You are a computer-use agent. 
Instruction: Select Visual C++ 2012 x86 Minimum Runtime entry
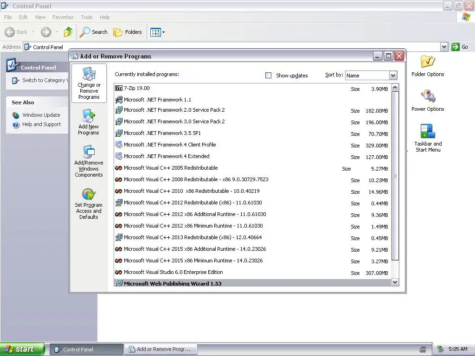coord(253,226)
